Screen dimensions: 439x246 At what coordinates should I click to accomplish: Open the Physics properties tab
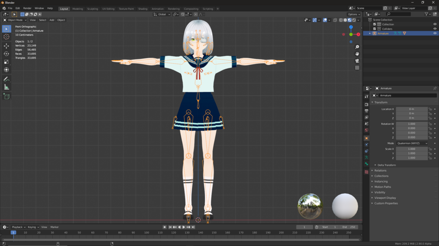click(366, 145)
